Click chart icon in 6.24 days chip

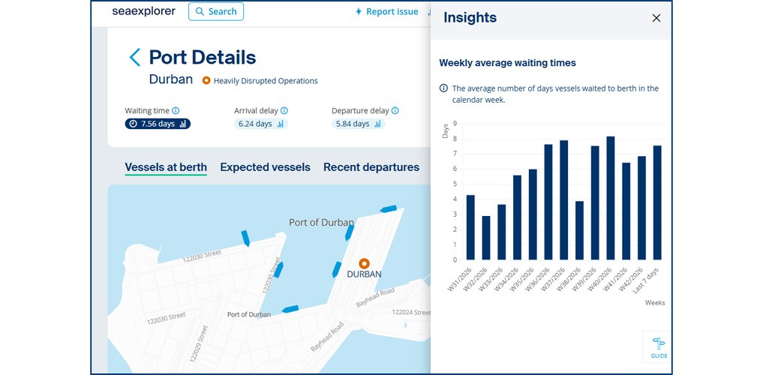click(281, 124)
